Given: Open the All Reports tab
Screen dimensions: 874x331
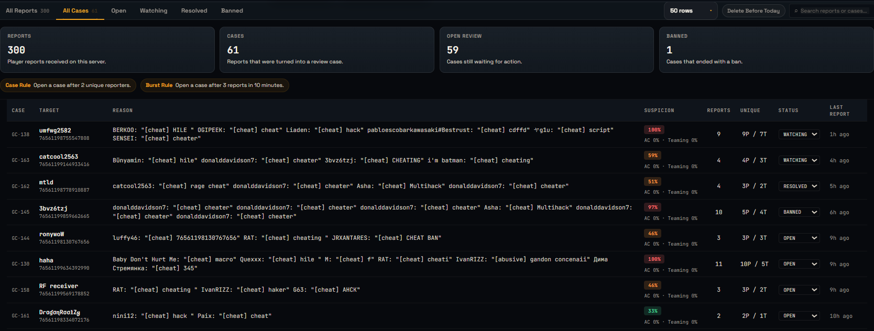Looking at the screenshot, I should tap(27, 10).
